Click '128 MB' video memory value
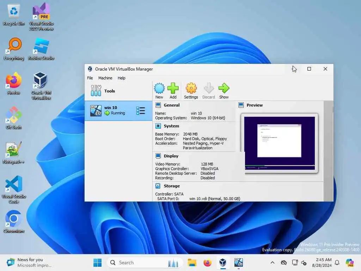This screenshot has width=361, height=271. pos(207,164)
